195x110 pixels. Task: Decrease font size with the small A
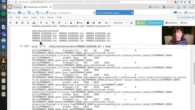tap(66, 23)
